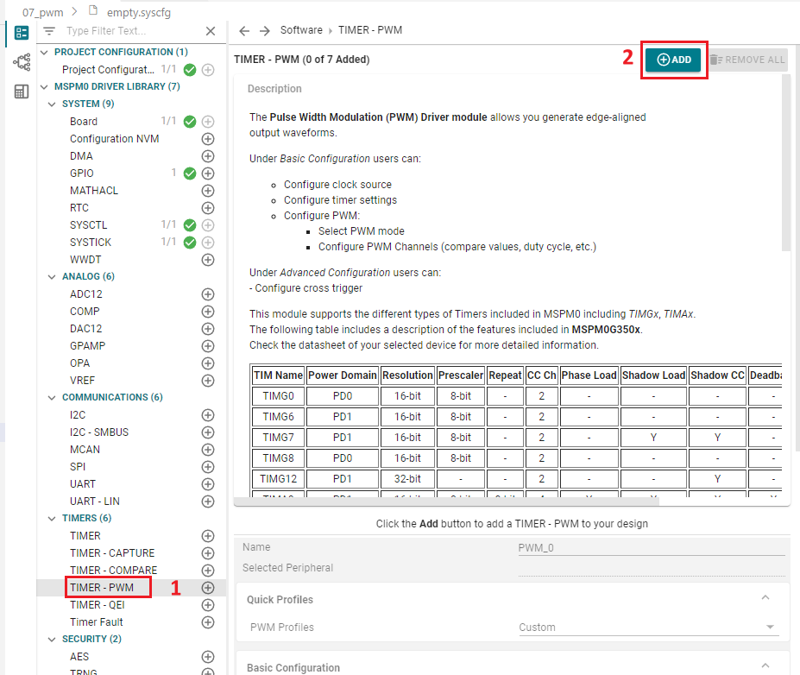Add a TIMER - CAPTURE instance plus icon

point(208,553)
